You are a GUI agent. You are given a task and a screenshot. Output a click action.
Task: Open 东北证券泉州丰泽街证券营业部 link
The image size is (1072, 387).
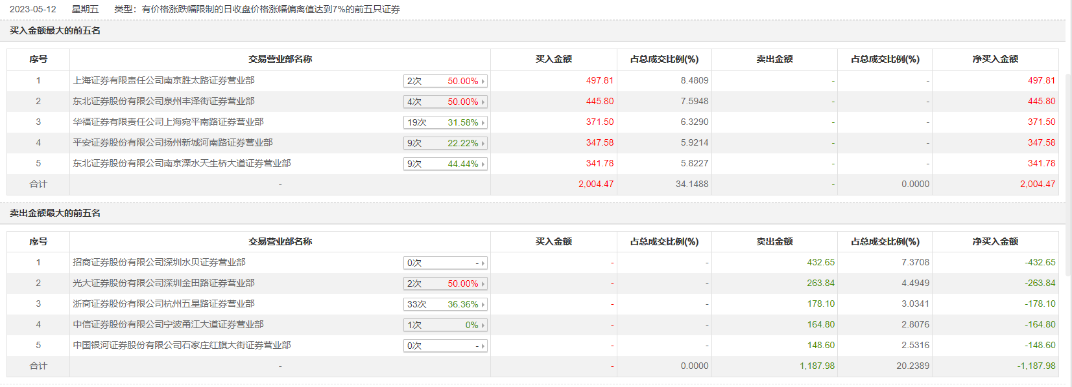[x=163, y=102]
